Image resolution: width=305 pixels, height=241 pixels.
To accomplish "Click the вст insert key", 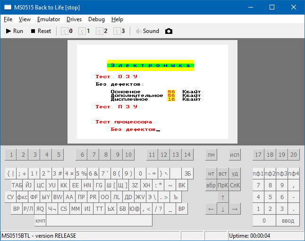I will [x=223, y=173].
